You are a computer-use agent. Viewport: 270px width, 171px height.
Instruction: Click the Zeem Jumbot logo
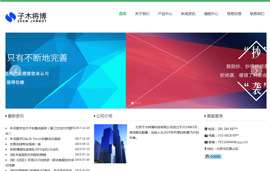click(x=26, y=17)
